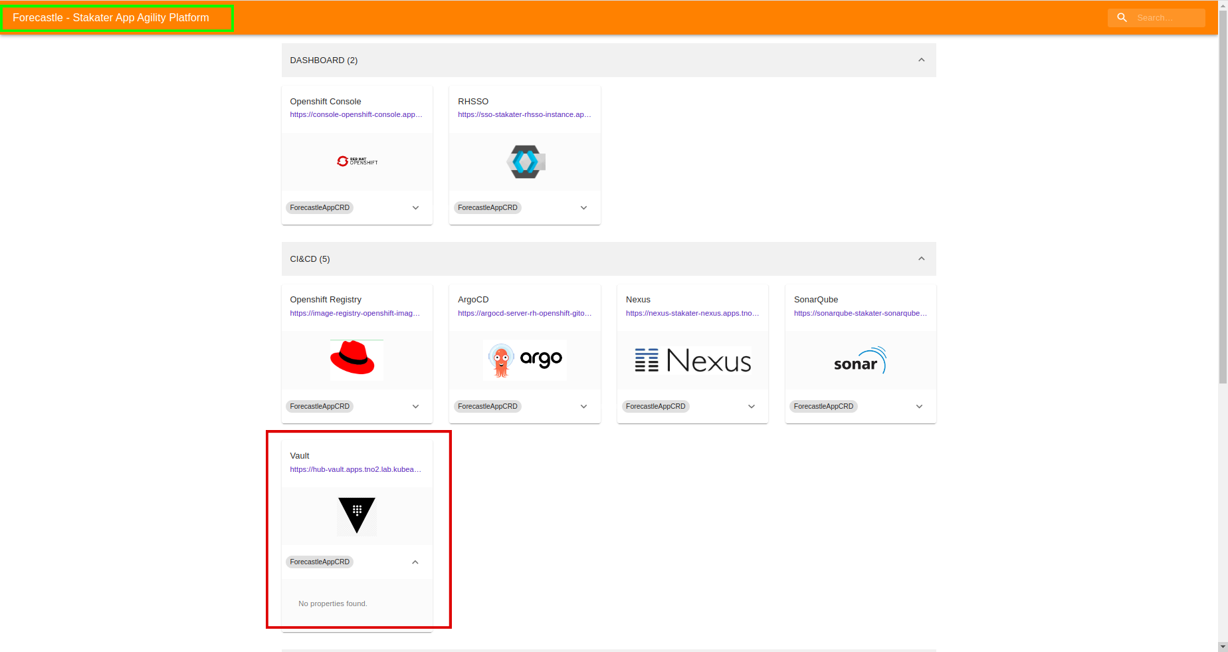Click the Forecastle header title
Image resolution: width=1228 pixels, height=652 pixels.
(111, 18)
